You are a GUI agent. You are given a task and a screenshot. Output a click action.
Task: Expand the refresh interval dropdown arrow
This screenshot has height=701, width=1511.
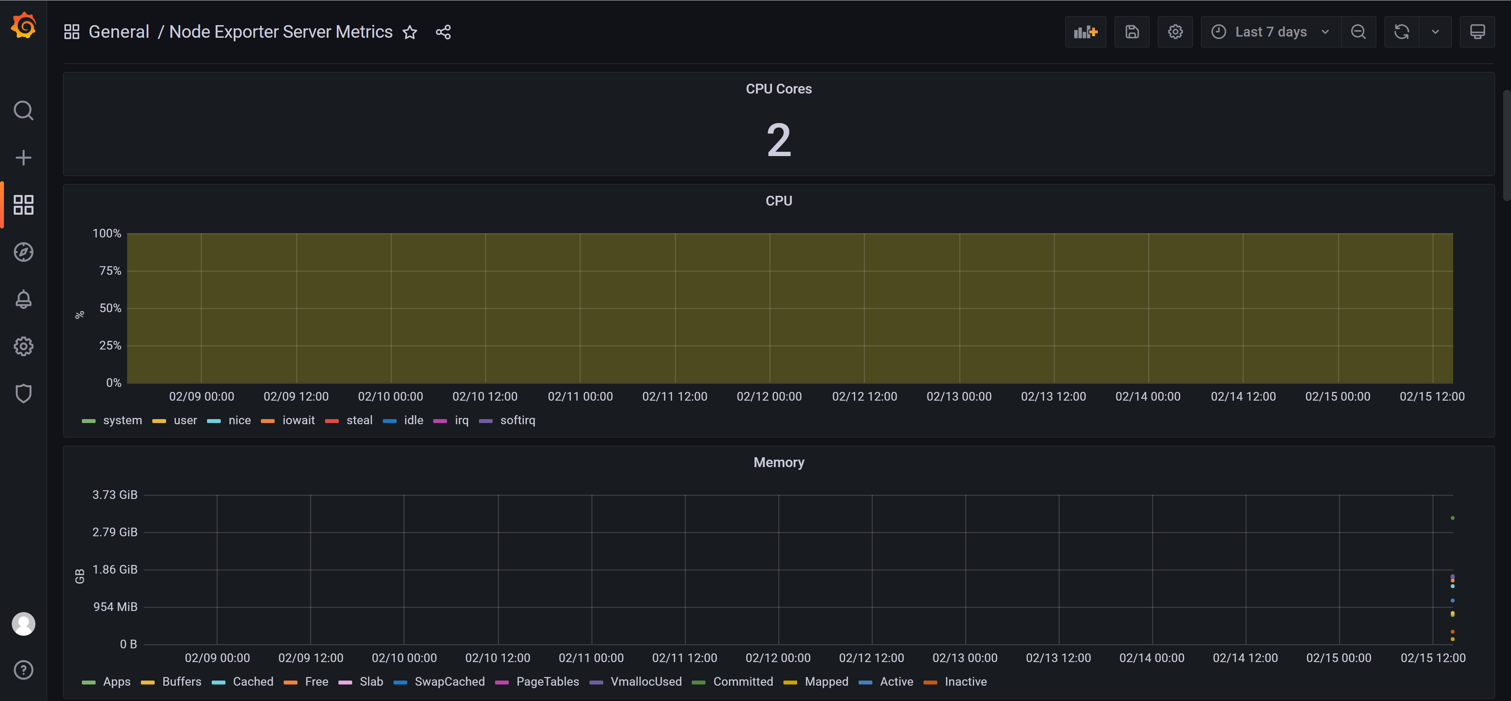coord(1435,32)
